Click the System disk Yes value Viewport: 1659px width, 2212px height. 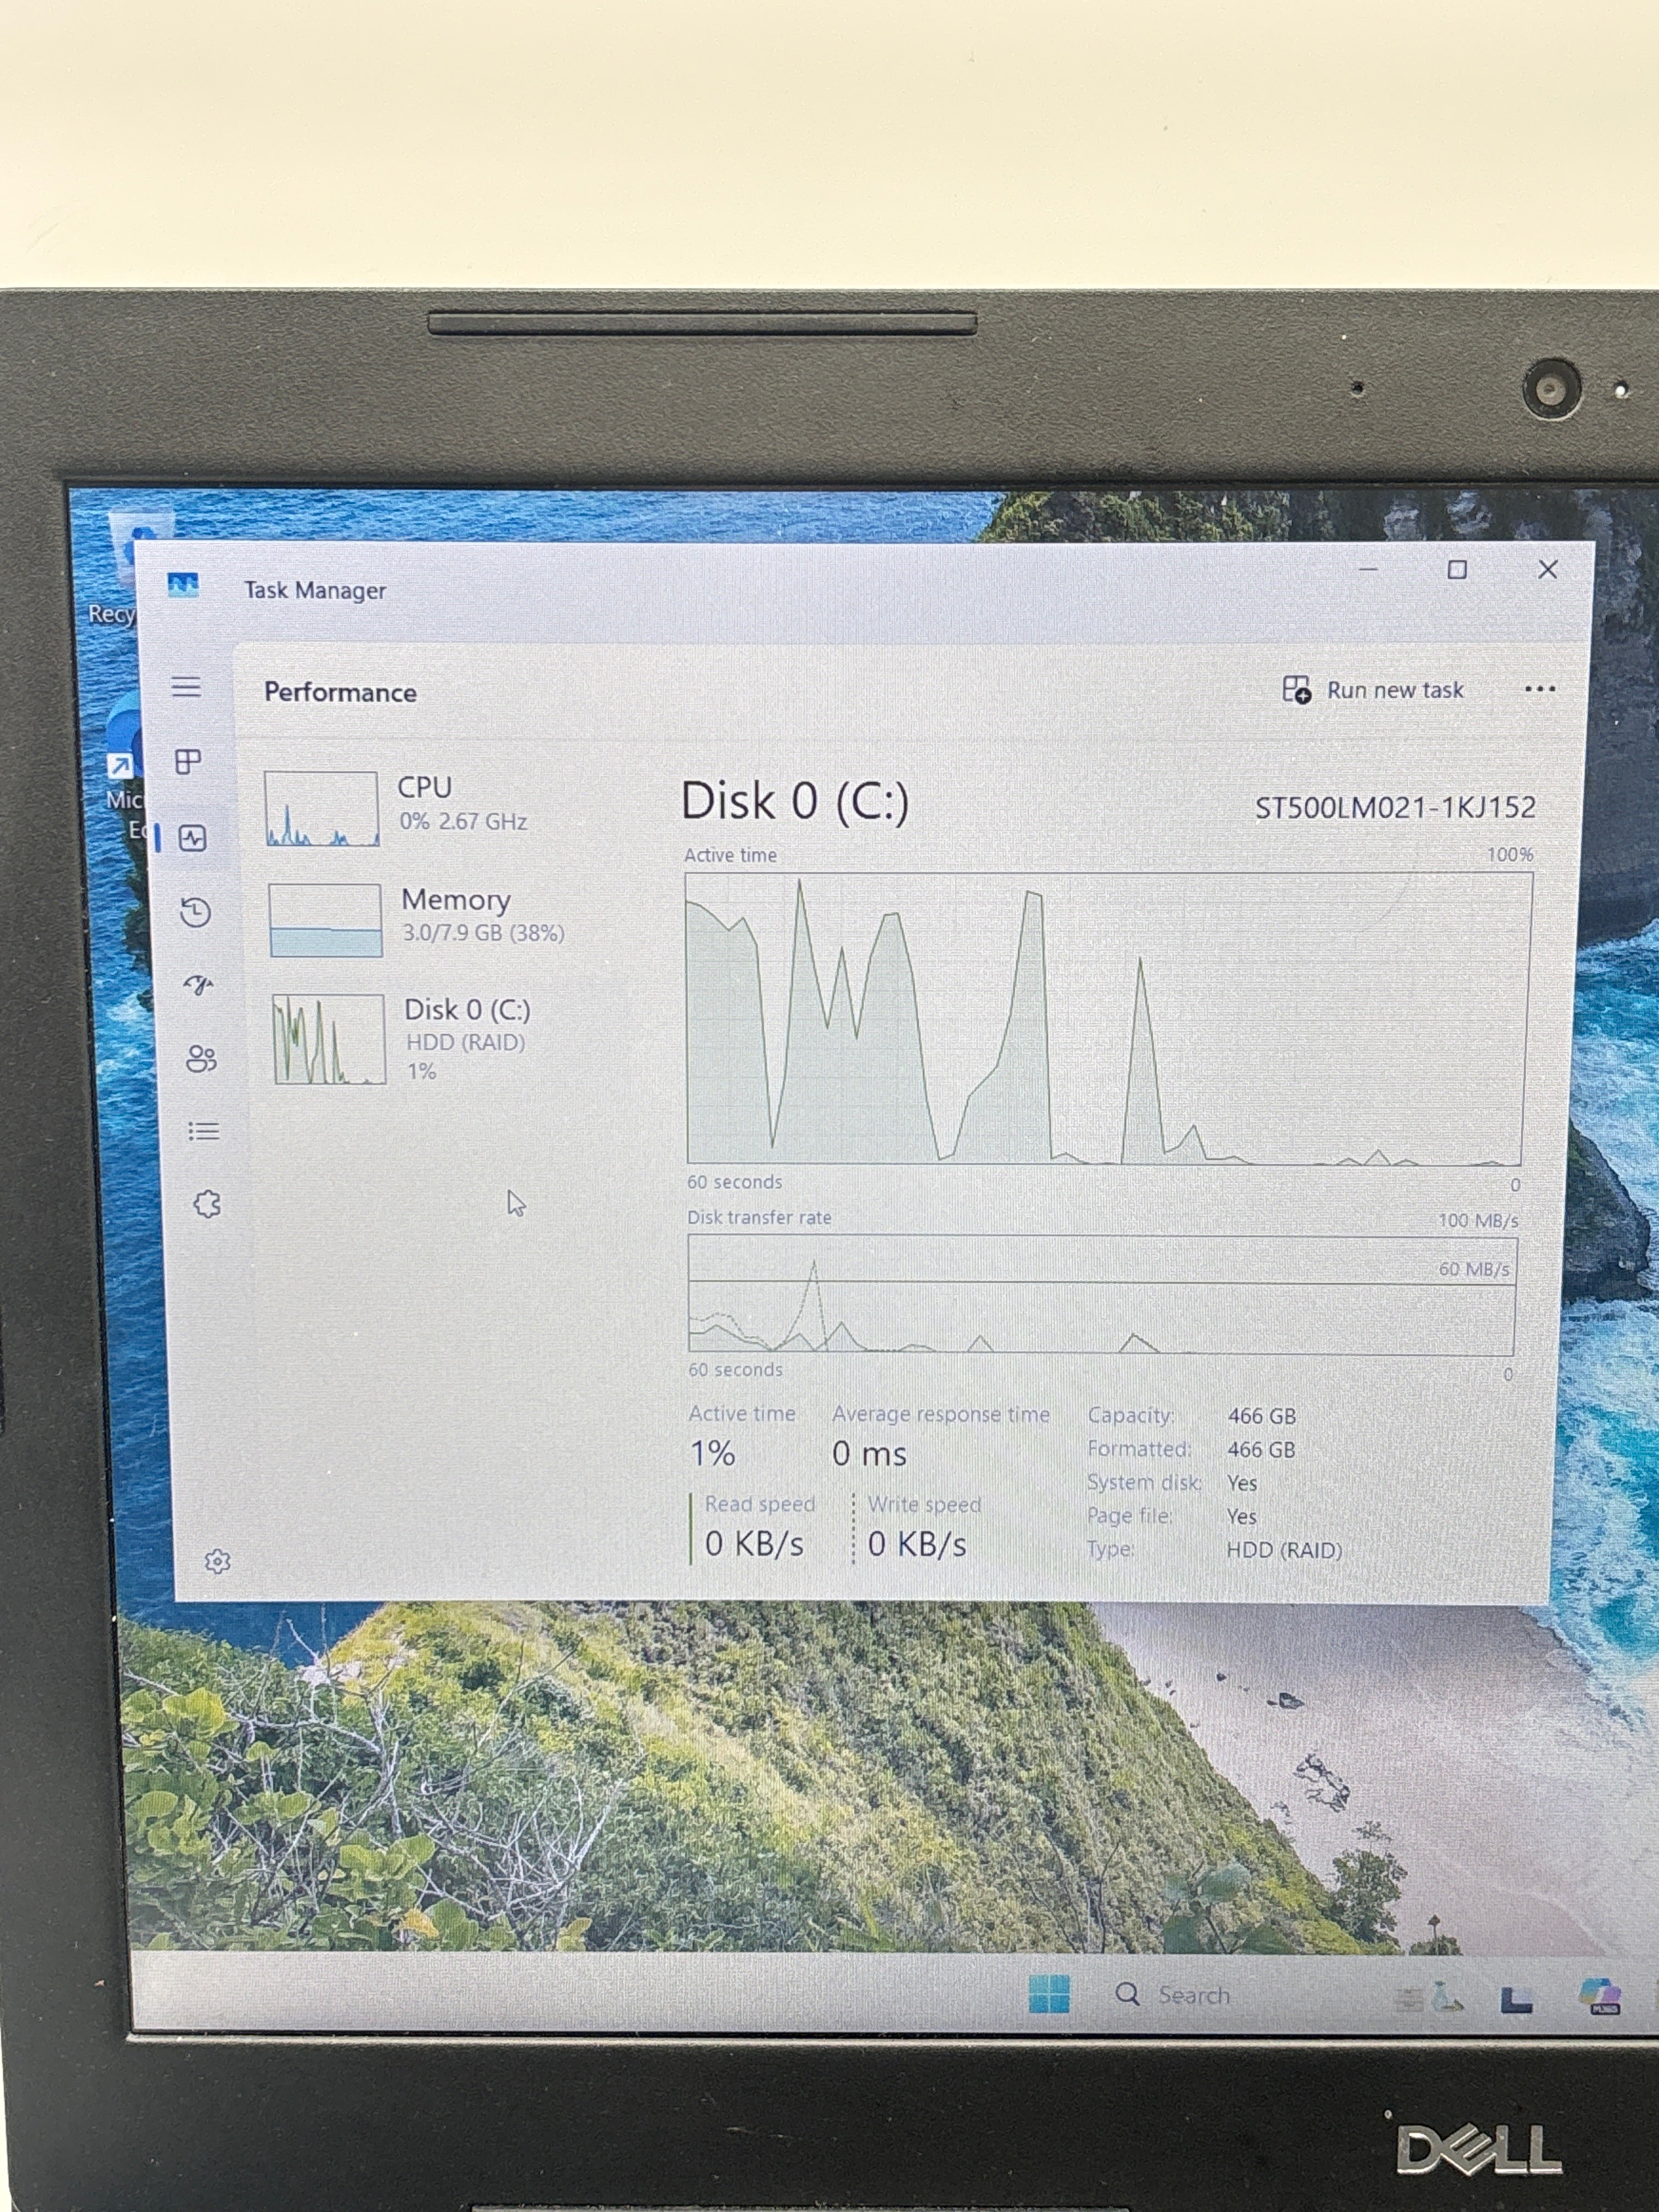pyautogui.click(x=1242, y=1483)
